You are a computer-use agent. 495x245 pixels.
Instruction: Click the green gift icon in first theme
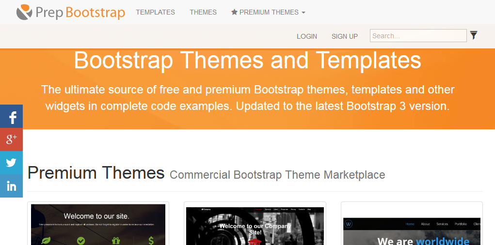point(116,241)
